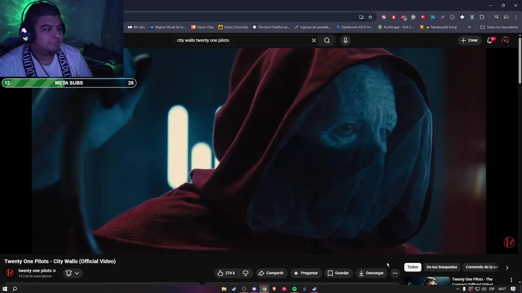The image size is (522, 293).
Task: Open the Todos los marcadores folder
Action: pyautogui.click(x=499, y=27)
